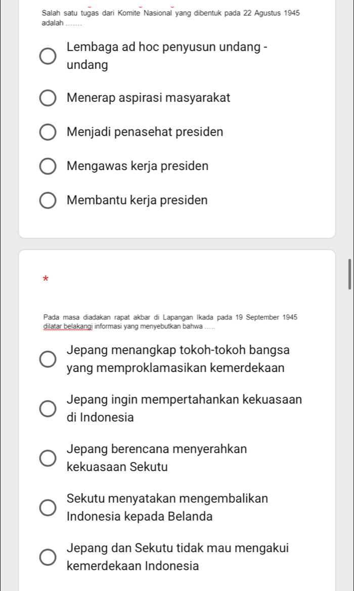Image resolution: width=354 pixels, height=591 pixels.
Task: Mark the 'Membantu kerja presiden' radio button
Action: pyautogui.click(x=48, y=200)
